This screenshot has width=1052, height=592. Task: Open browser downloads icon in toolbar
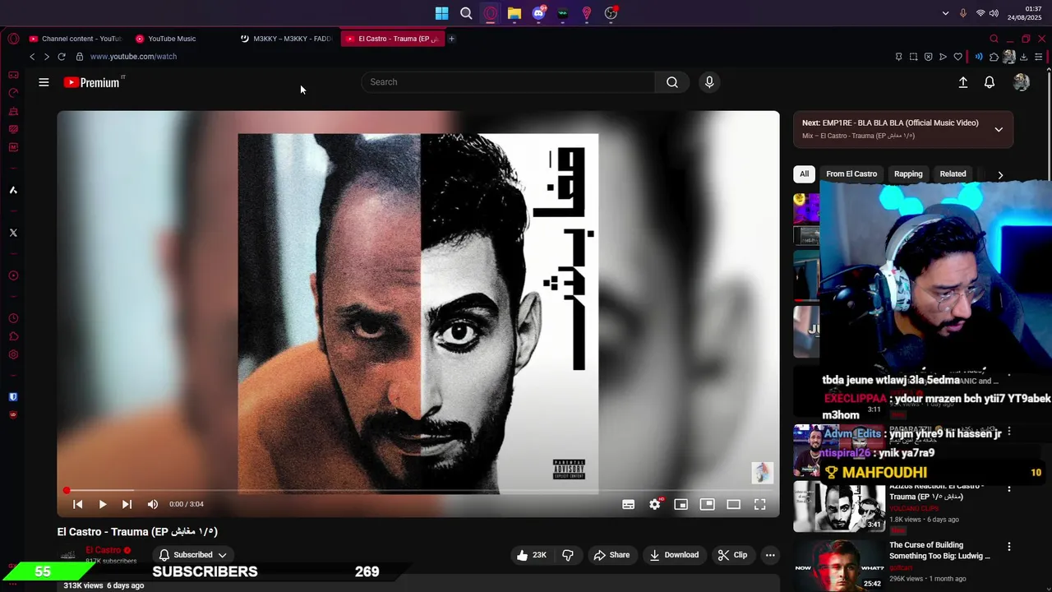pyautogui.click(x=1023, y=57)
